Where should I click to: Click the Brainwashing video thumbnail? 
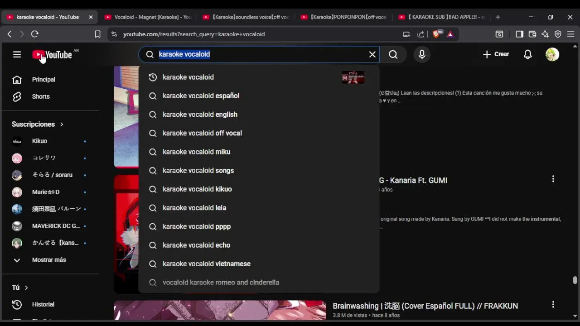[220, 310]
